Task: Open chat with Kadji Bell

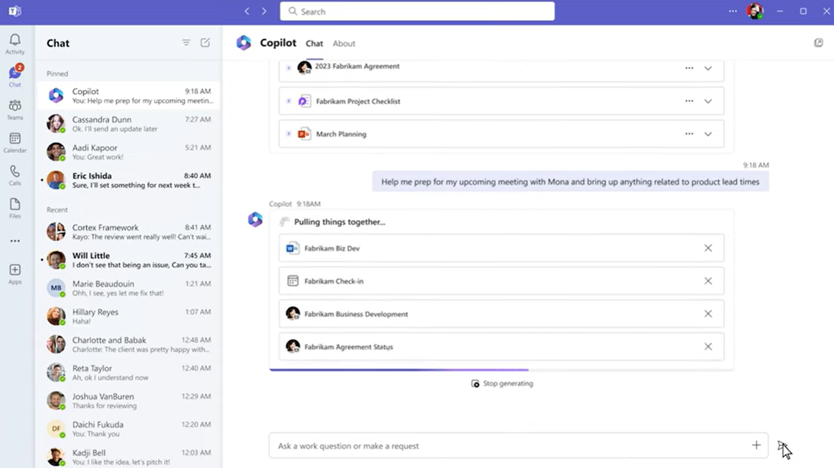Action: point(129,456)
